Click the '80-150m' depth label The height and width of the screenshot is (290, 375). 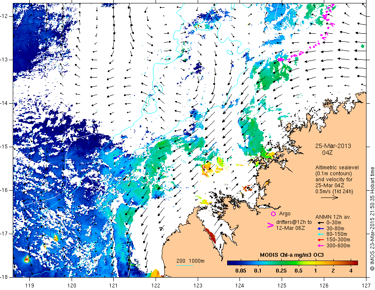pyautogui.click(x=337, y=234)
